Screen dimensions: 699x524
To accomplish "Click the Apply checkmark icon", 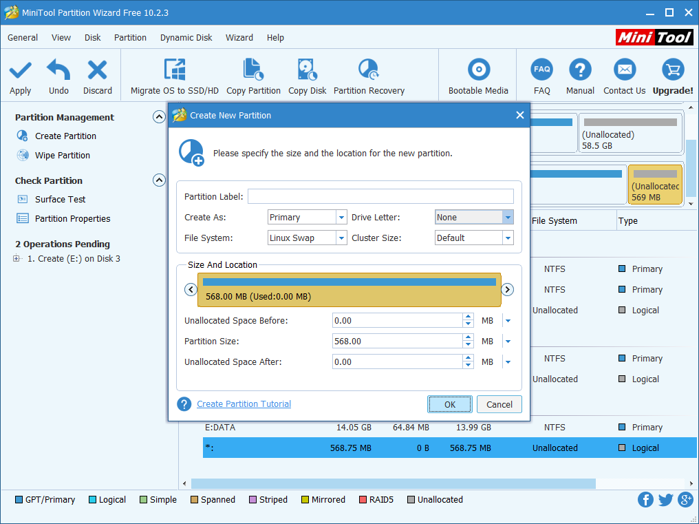I will [x=20, y=70].
